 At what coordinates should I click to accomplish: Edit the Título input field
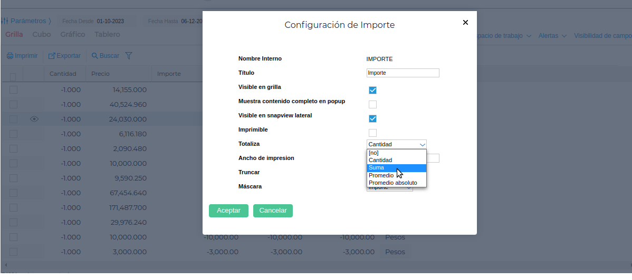[403, 73]
